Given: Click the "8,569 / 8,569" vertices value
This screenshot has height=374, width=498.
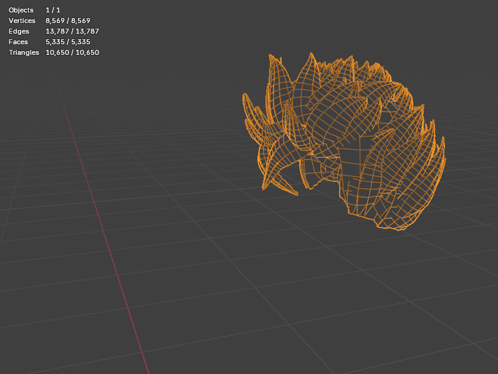Looking at the screenshot, I should (68, 21).
